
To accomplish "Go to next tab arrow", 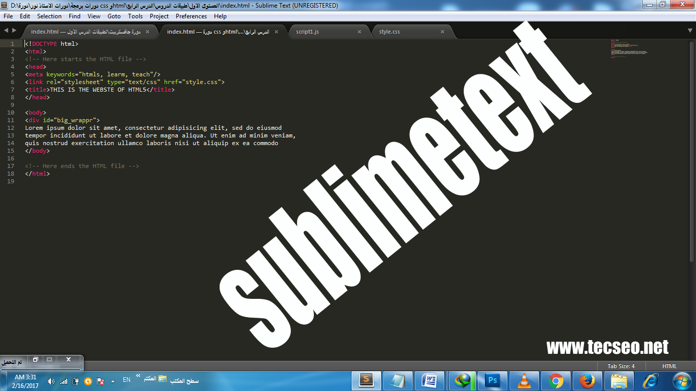I will click(x=14, y=31).
